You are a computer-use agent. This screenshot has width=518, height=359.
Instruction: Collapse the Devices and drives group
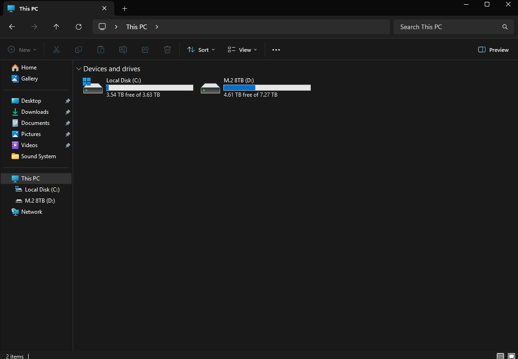79,69
